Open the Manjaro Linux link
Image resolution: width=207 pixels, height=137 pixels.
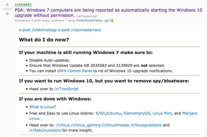(190, 113)
